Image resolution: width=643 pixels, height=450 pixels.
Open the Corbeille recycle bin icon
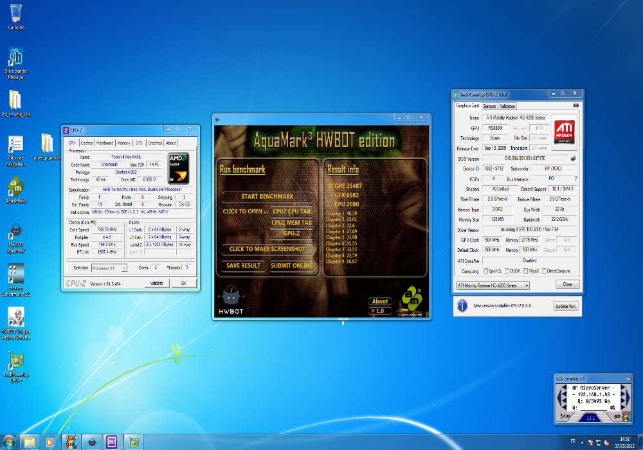pos(15,17)
